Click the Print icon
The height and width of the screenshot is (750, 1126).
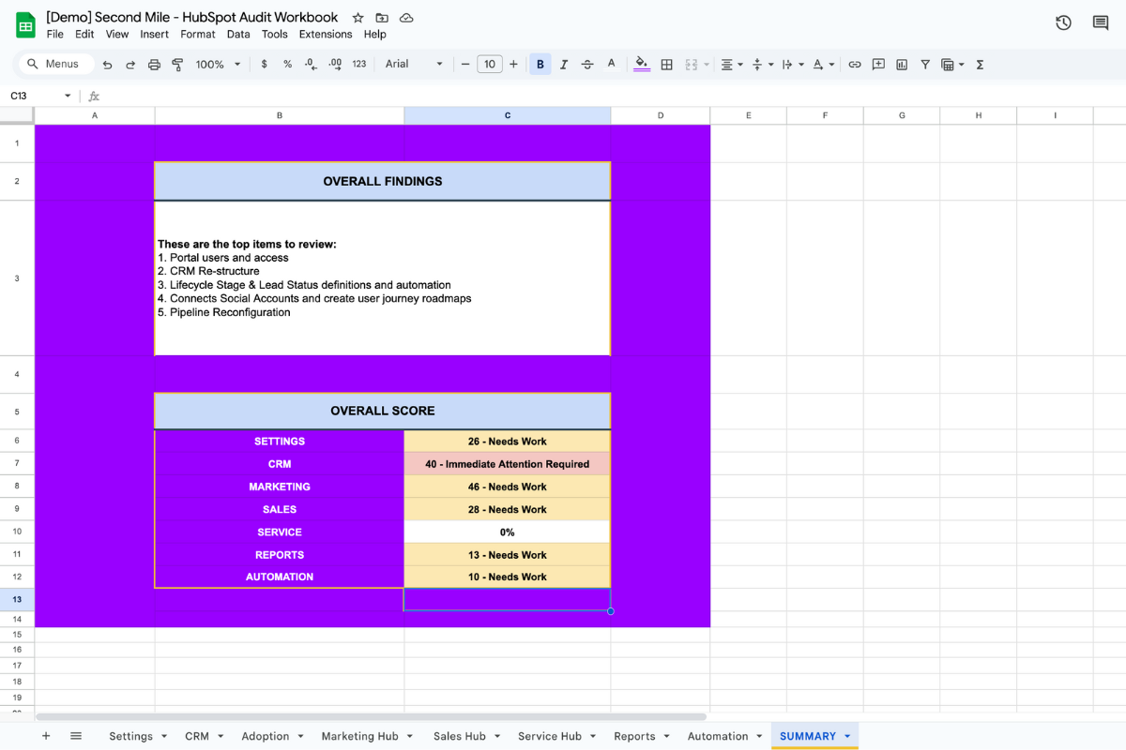coord(154,65)
